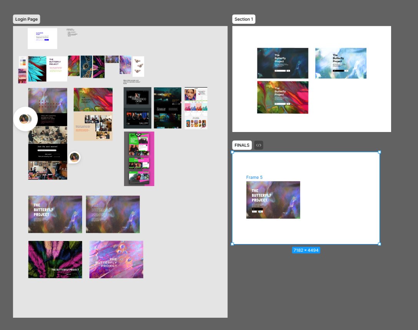This screenshot has height=330, width=418.
Task: Click the Frame 5 design thumbnail
Action: (x=273, y=200)
